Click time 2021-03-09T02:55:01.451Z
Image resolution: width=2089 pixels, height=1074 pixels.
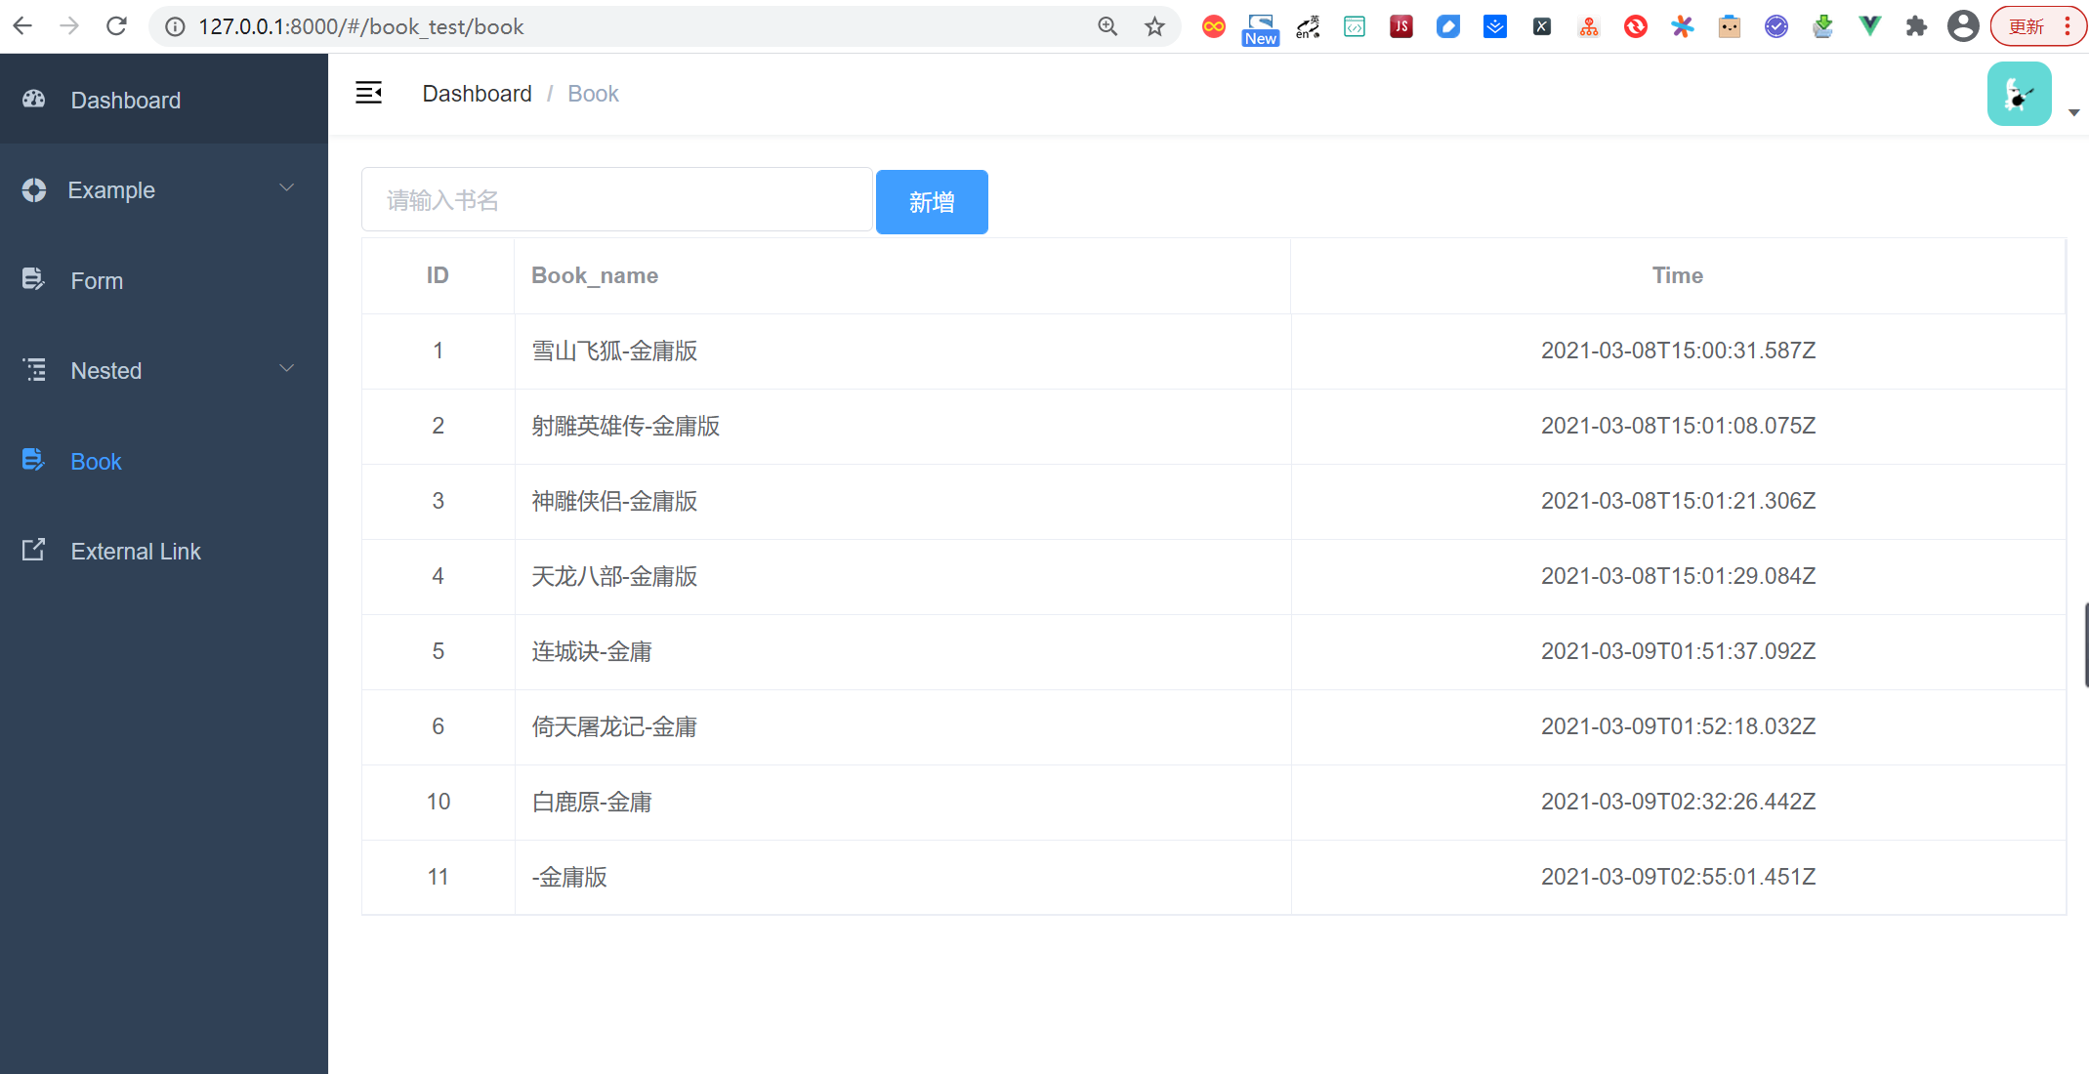tap(1678, 877)
